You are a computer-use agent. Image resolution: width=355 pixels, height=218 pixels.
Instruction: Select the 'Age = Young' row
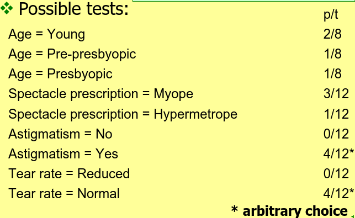46,34
